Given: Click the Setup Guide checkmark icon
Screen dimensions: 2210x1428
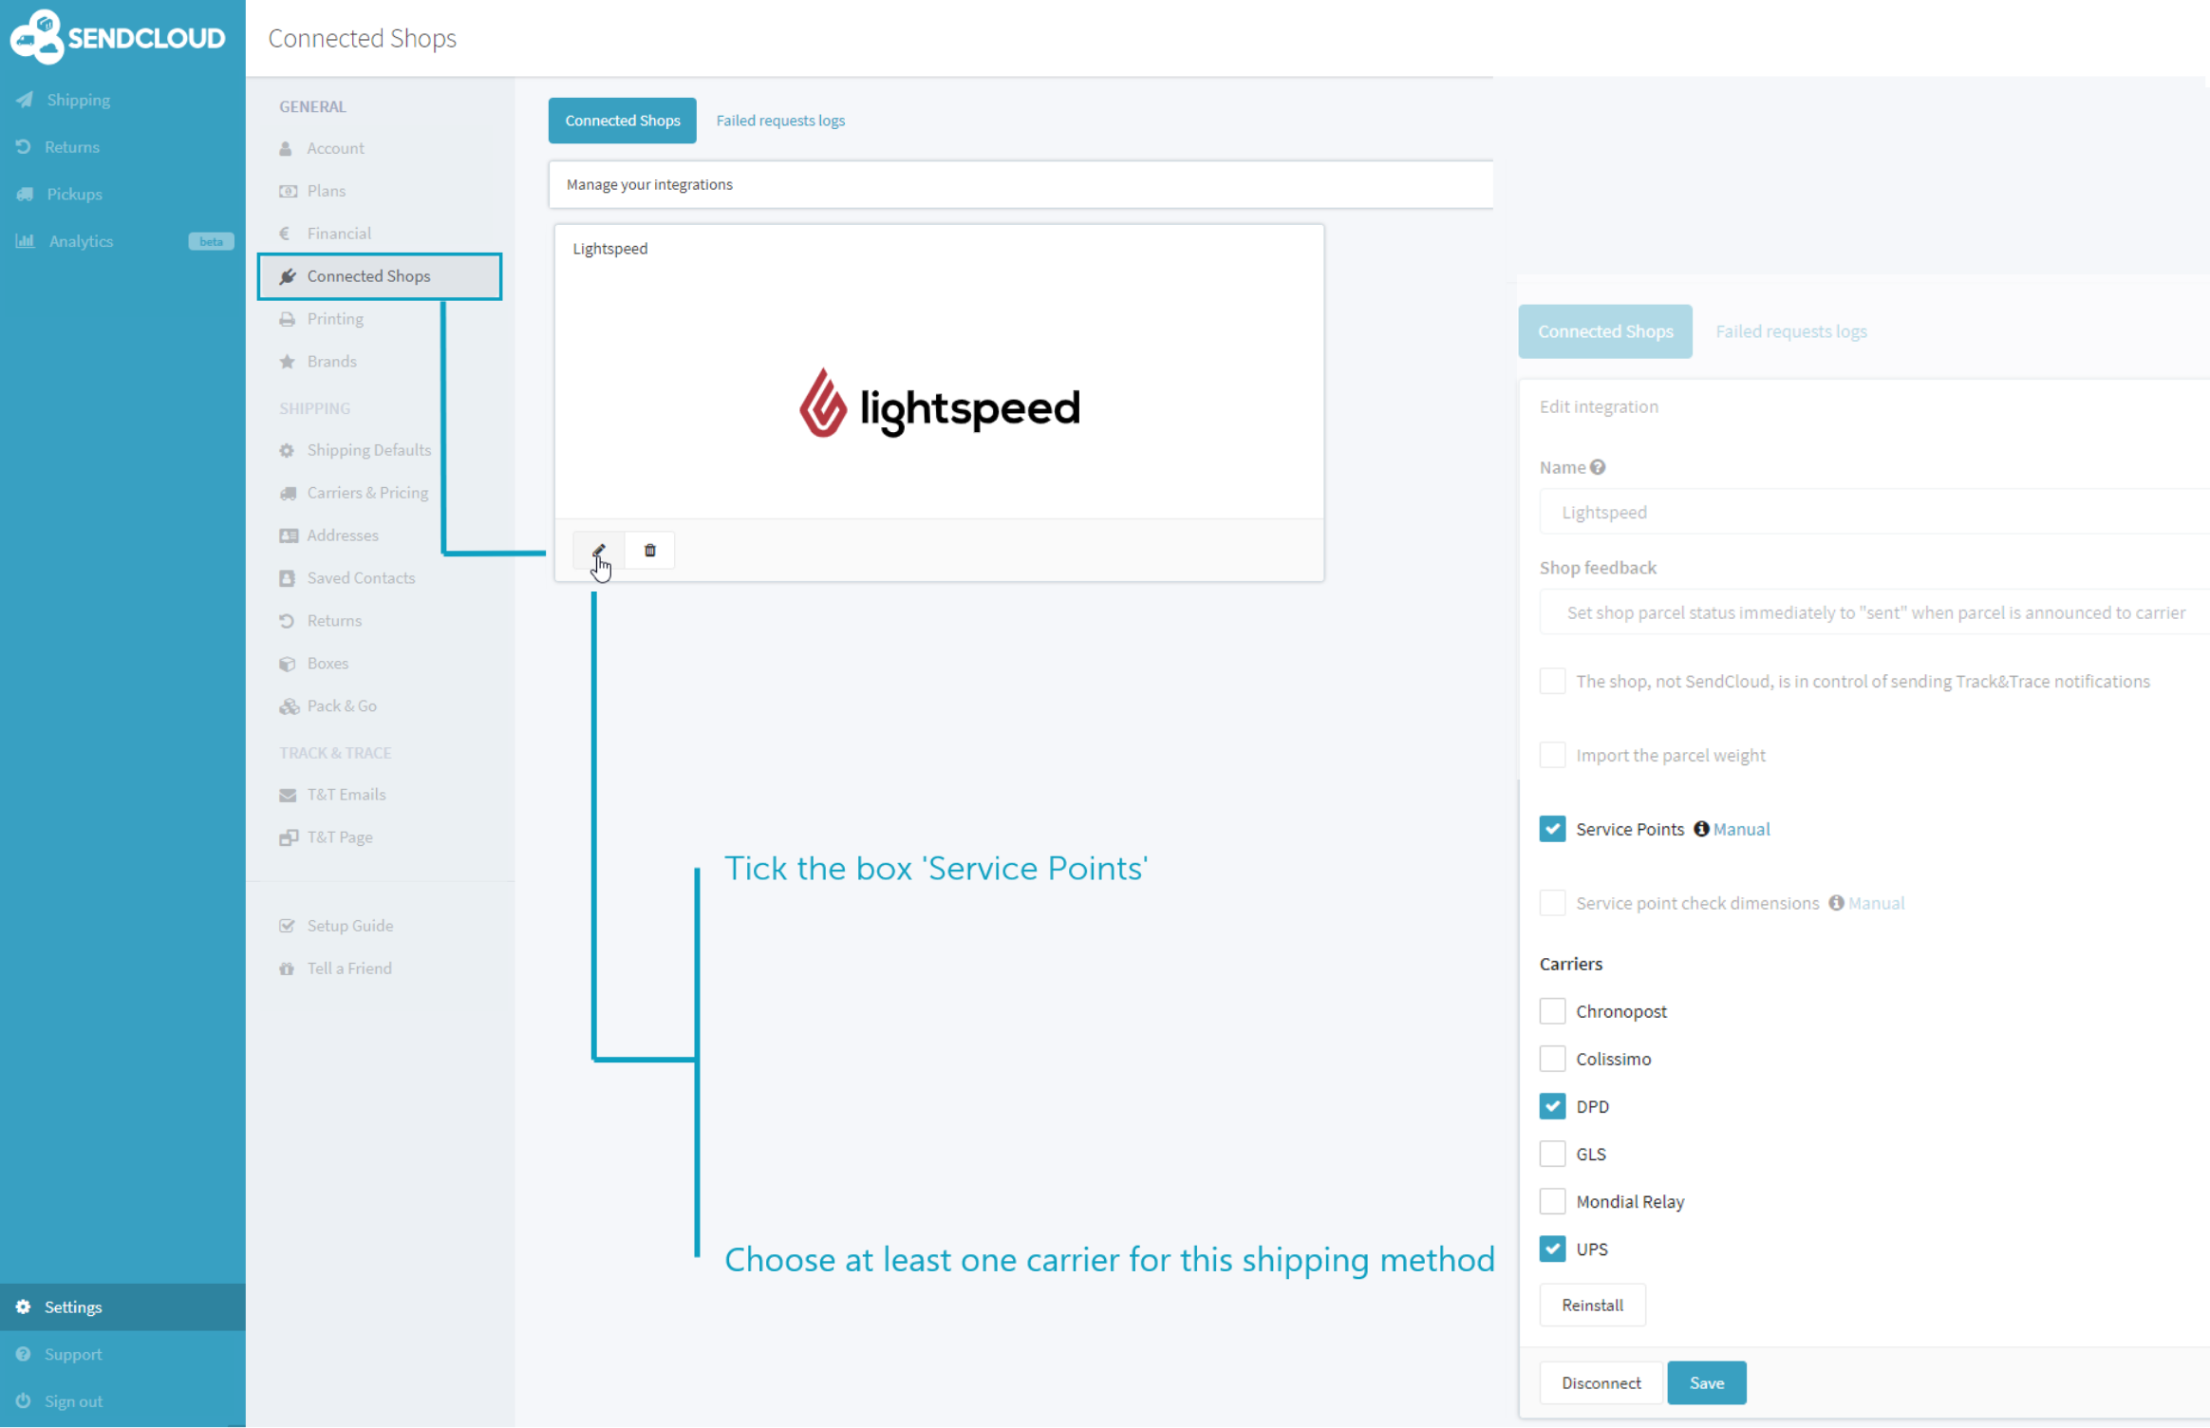Looking at the screenshot, I should click(287, 926).
